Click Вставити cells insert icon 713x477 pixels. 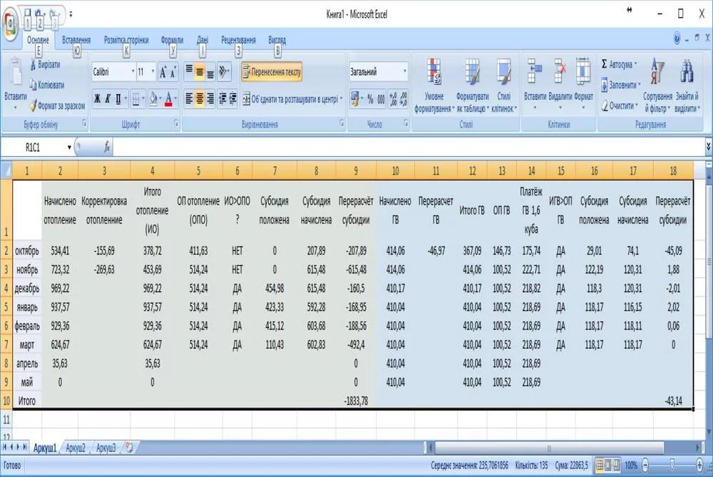(x=534, y=73)
